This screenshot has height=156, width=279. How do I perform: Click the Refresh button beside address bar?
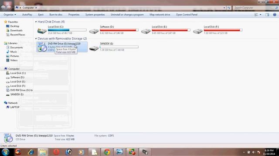[x=229, y=8]
